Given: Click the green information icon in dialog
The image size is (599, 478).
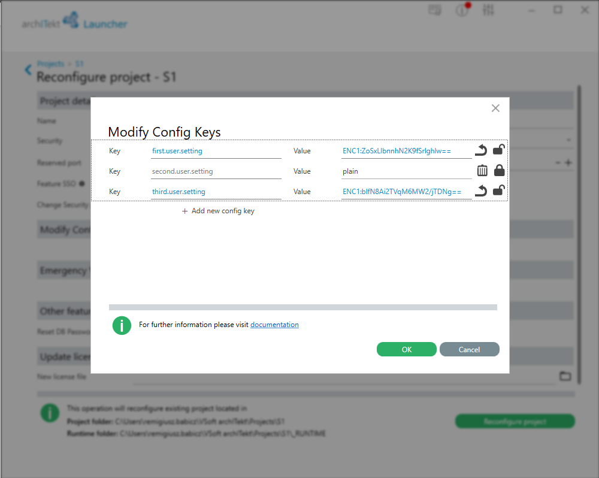Looking at the screenshot, I should pyautogui.click(x=122, y=325).
